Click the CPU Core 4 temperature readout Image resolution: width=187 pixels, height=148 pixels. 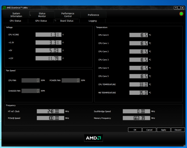click(138, 68)
